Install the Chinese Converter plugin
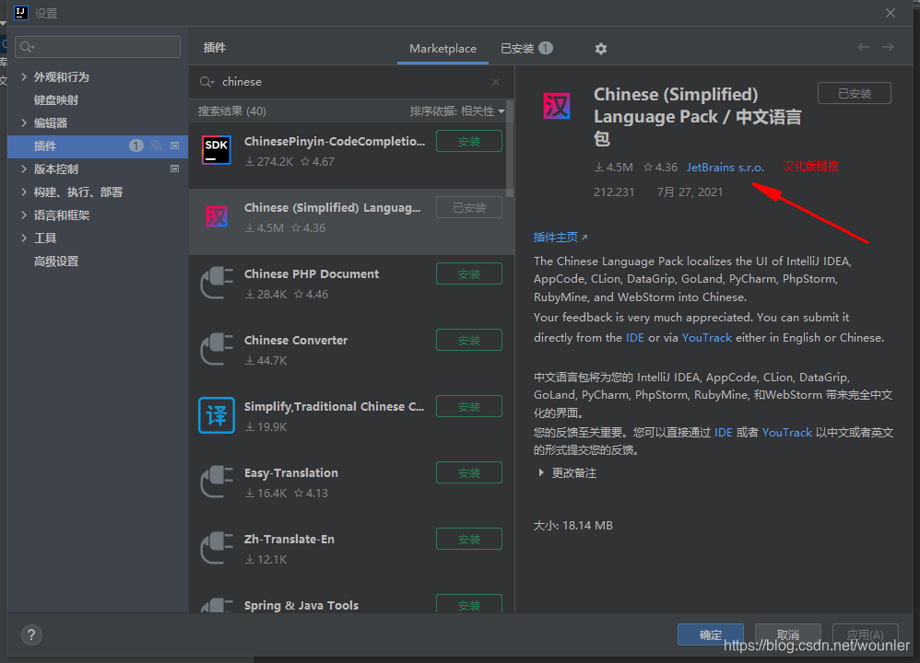Image resolution: width=920 pixels, height=663 pixels. 469,340
